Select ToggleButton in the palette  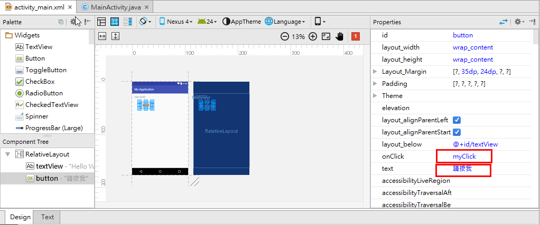(x=41, y=70)
